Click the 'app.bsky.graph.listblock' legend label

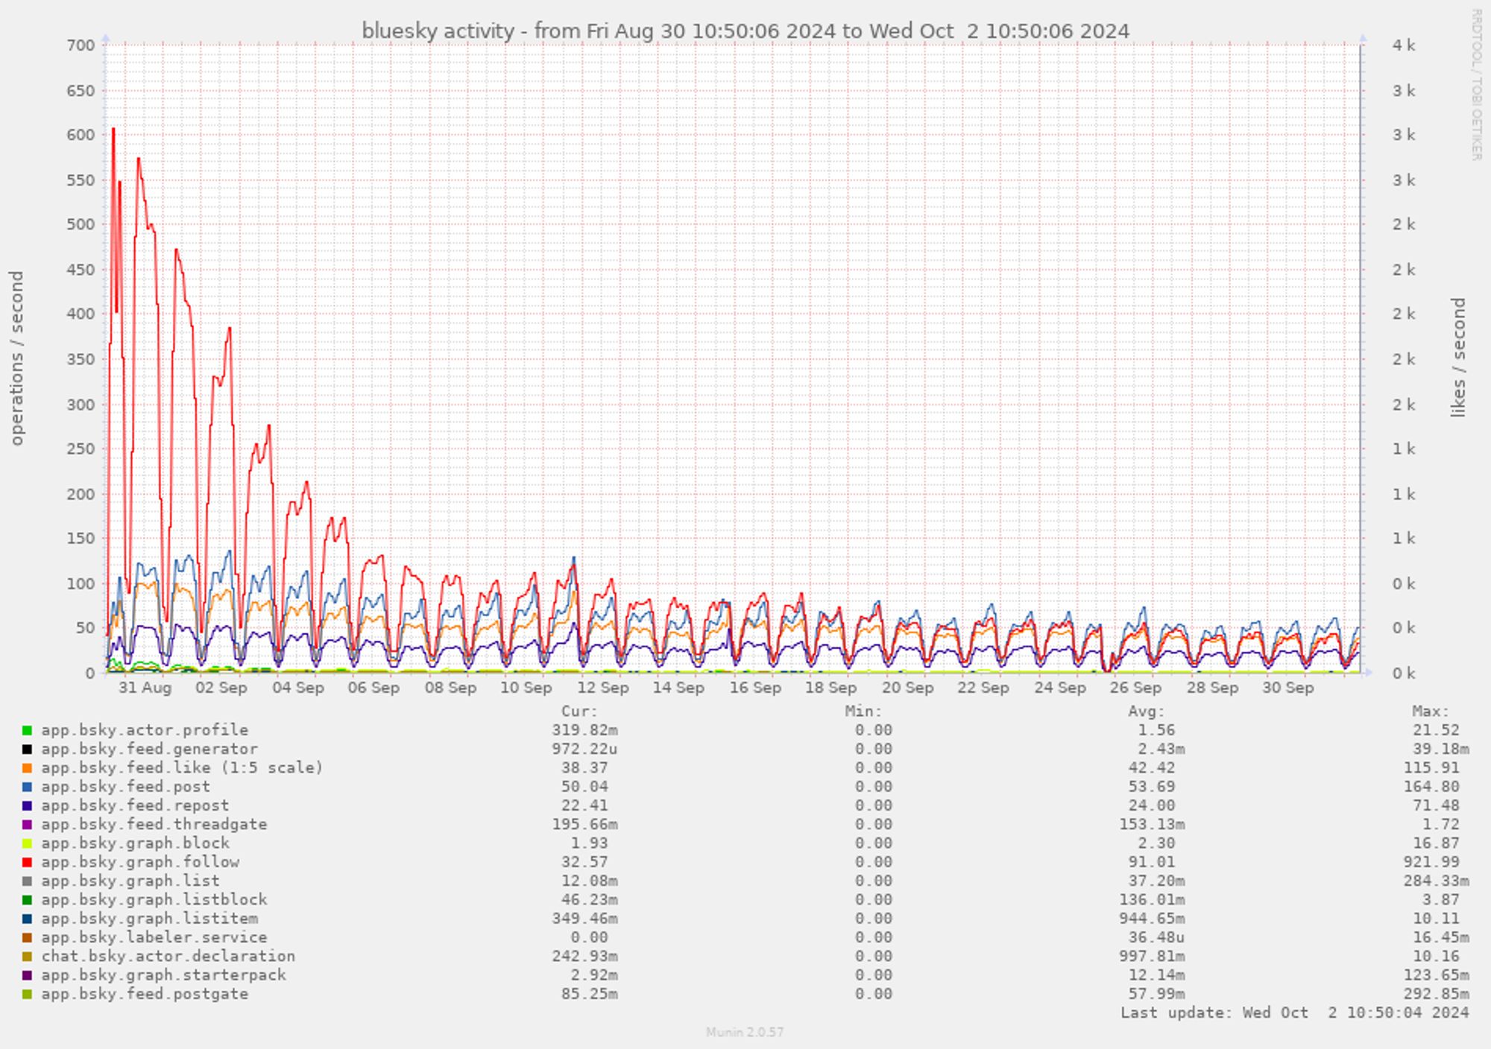tap(154, 900)
